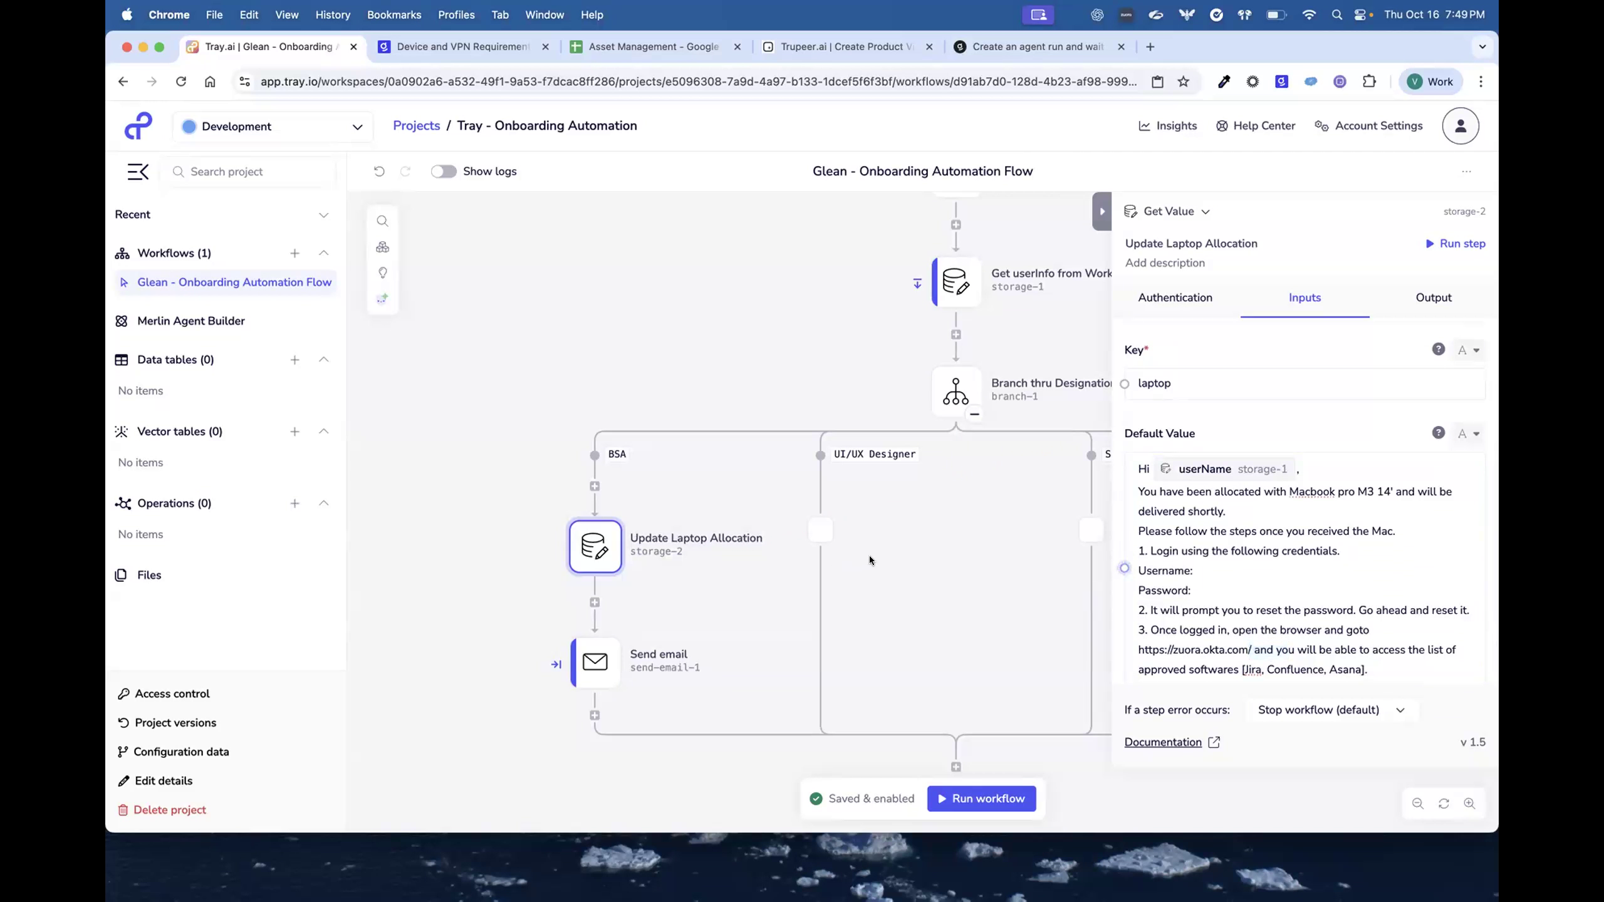The image size is (1604, 902).
Task: Open the Documentation link in the step panel
Action: coord(1164,742)
